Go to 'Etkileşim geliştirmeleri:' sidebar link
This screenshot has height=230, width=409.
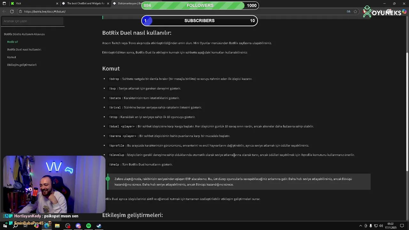(22, 65)
